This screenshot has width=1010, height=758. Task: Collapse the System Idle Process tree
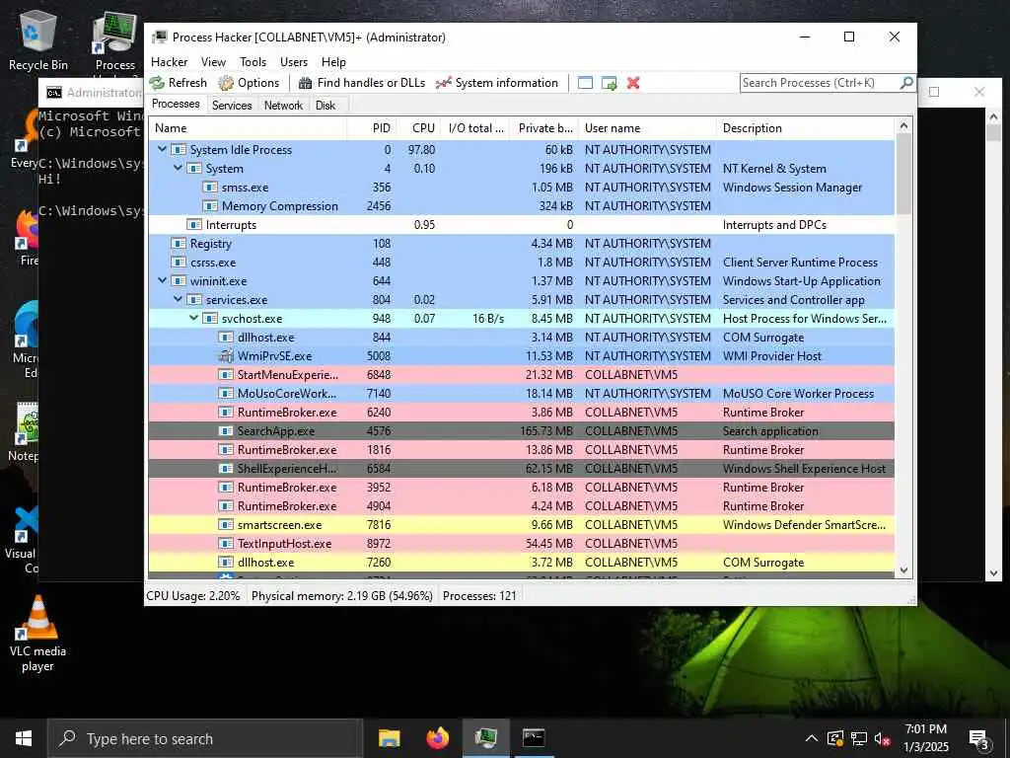click(x=163, y=149)
